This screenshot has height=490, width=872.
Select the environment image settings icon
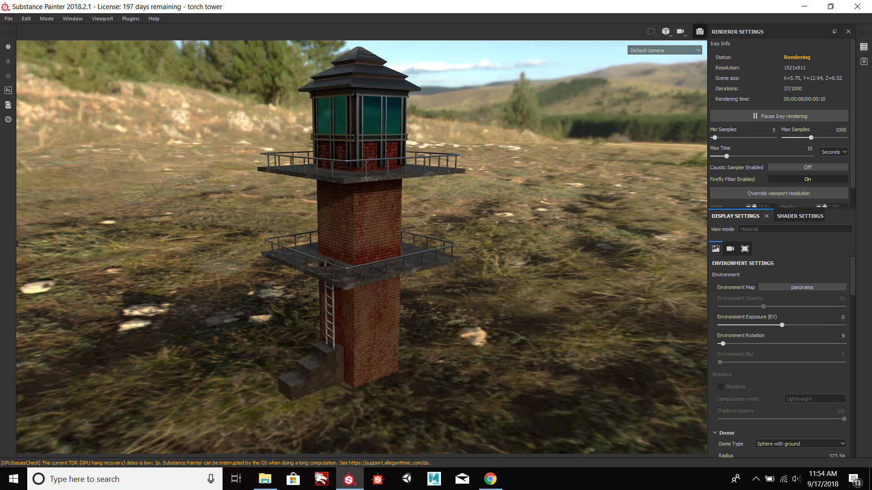click(715, 249)
